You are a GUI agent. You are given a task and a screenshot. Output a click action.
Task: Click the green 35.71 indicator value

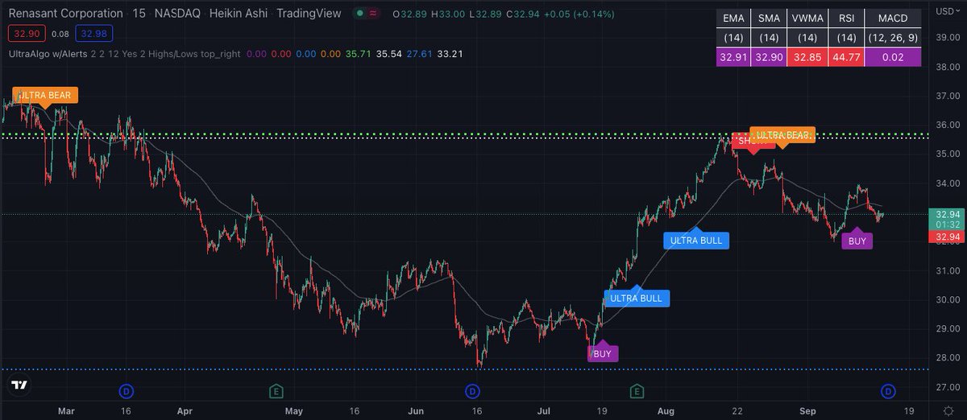point(358,54)
